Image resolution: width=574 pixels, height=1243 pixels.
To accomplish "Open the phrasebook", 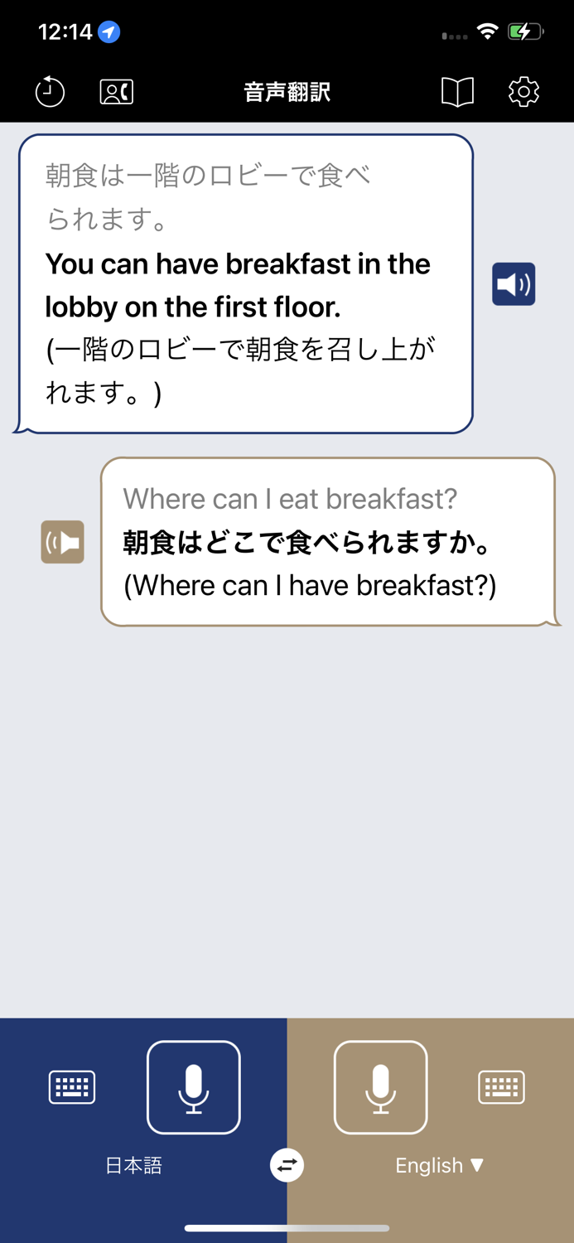I will pos(458,91).
